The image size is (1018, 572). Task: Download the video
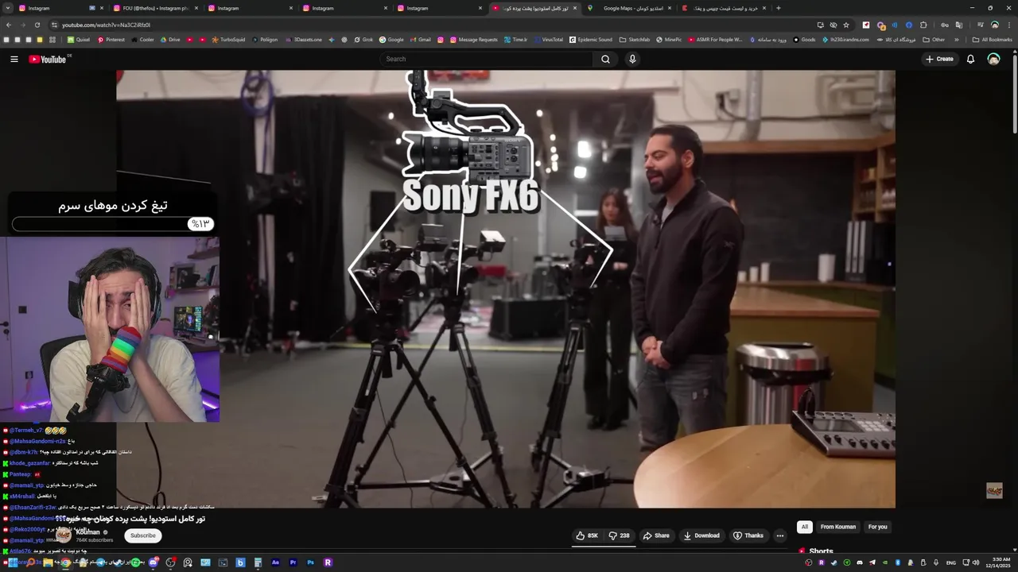tap(701, 535)
